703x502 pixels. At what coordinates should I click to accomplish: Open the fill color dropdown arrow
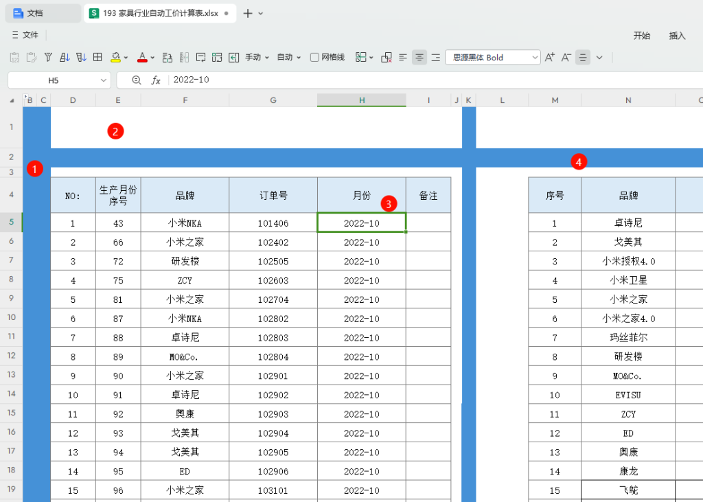pyautogui.click(x=126, y=58)
